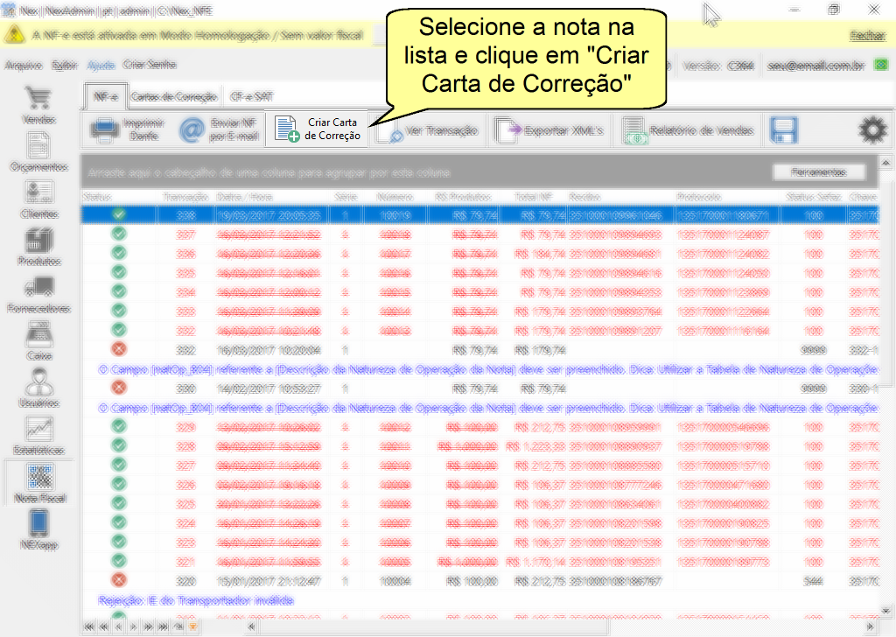
Task: Click the horizontal scrollbar left arrow
Action: [251, 626]
